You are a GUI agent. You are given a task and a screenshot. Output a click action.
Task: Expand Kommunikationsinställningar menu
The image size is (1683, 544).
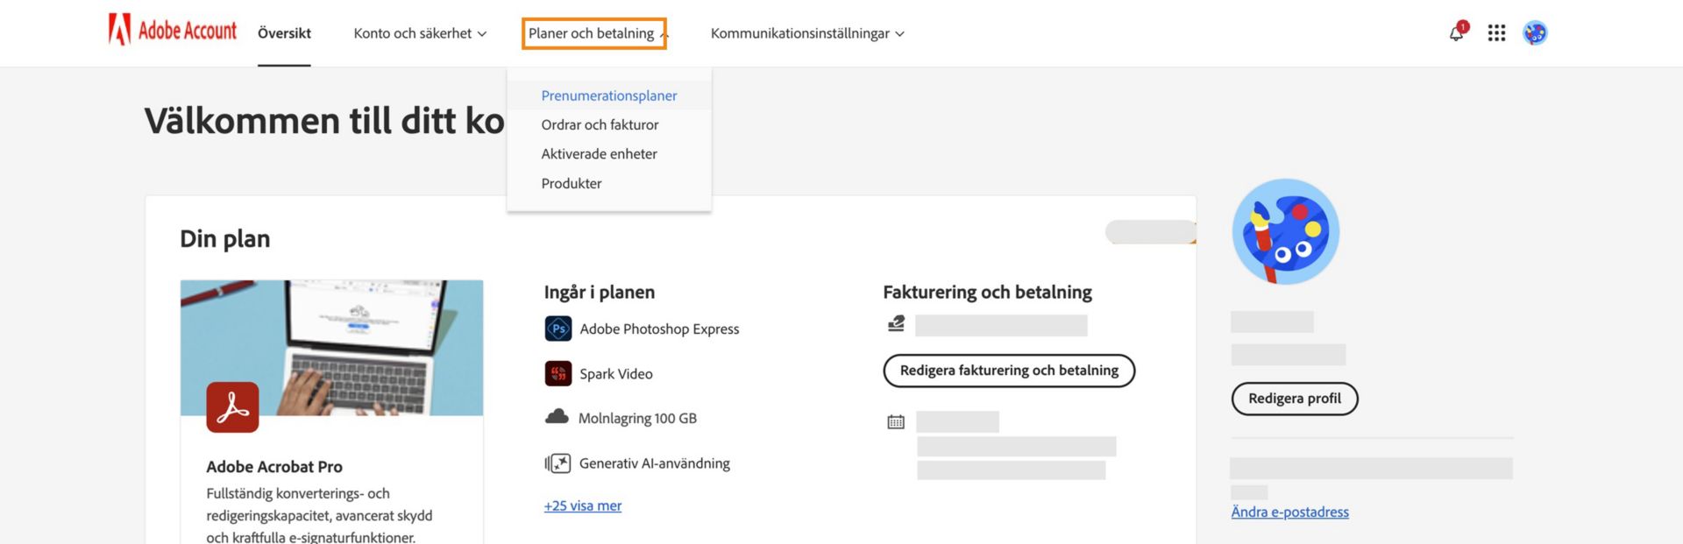click(807, 33)
